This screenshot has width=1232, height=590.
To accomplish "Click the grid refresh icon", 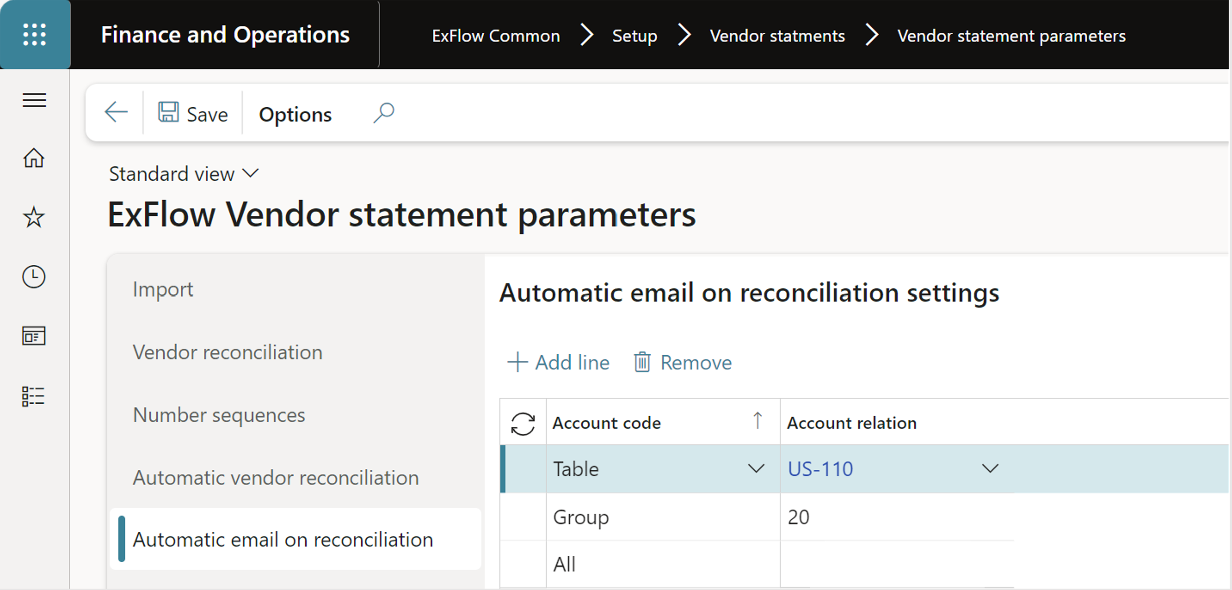I will pos(523,423).
